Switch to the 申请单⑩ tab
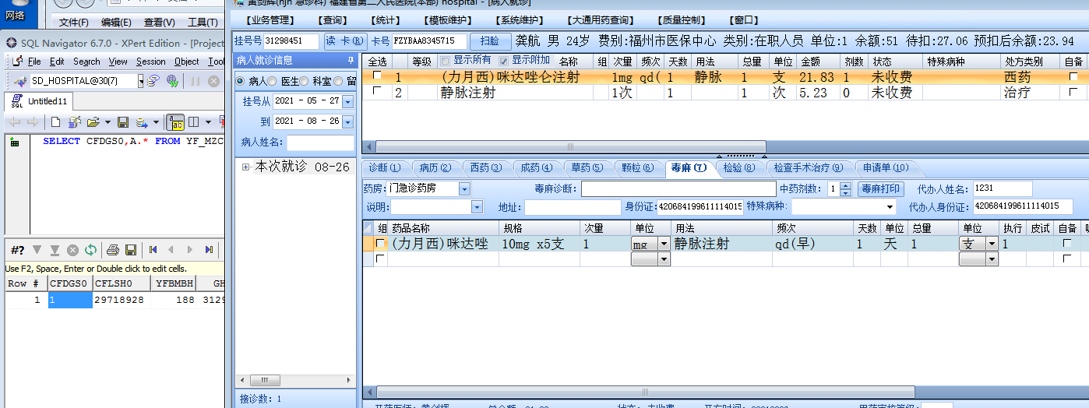Screen dimensions: 1089x408 (x=885, y=167)
